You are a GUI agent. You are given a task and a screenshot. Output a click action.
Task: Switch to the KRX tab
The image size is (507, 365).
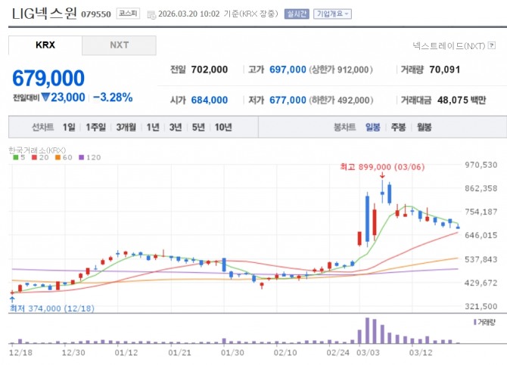(45, 45)
